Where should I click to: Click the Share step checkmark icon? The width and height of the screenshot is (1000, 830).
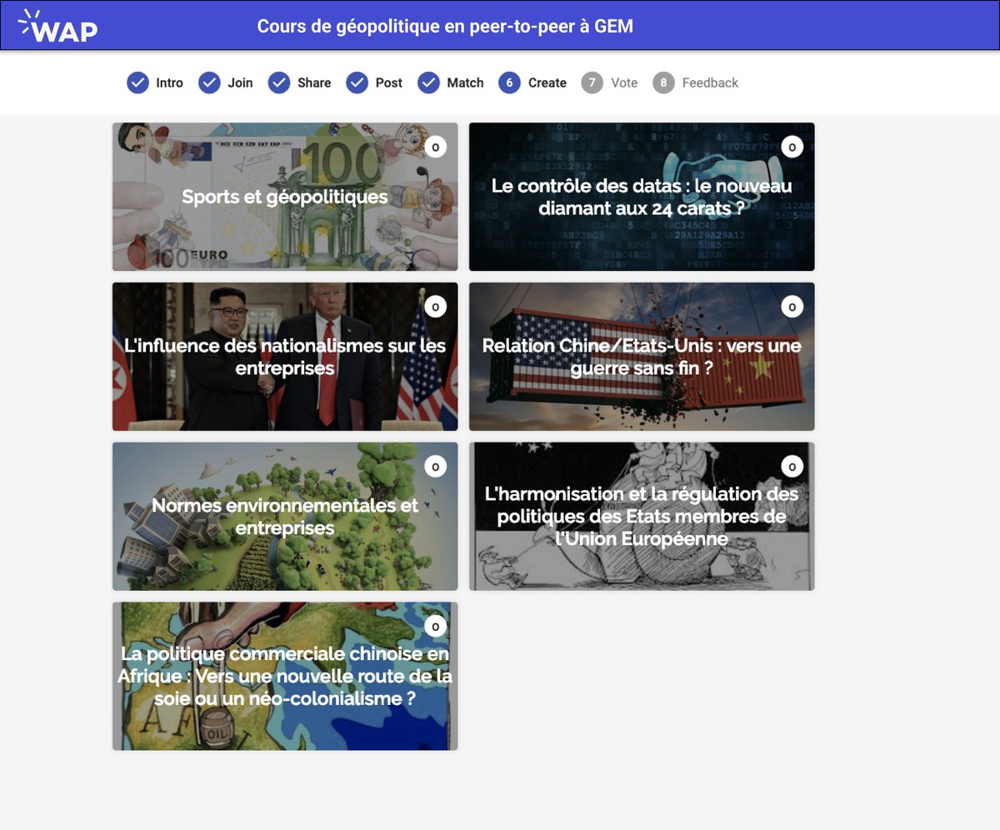point(279,82)
